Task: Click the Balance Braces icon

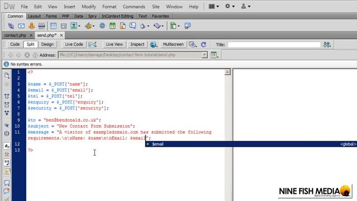Action: click(7, 133)
